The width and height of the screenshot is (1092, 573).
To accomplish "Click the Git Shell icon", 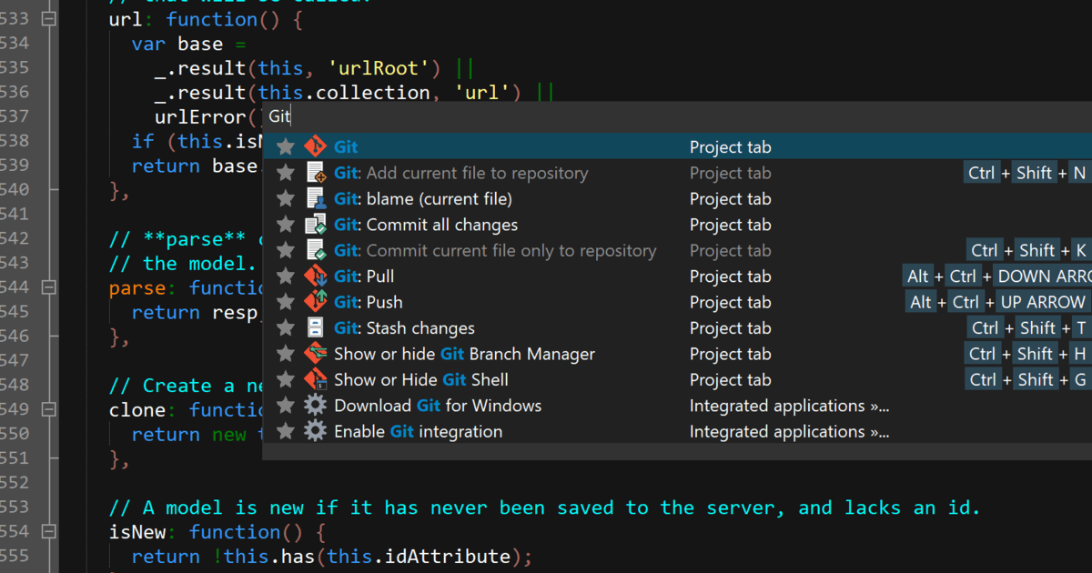I will (x=315, y=379).
